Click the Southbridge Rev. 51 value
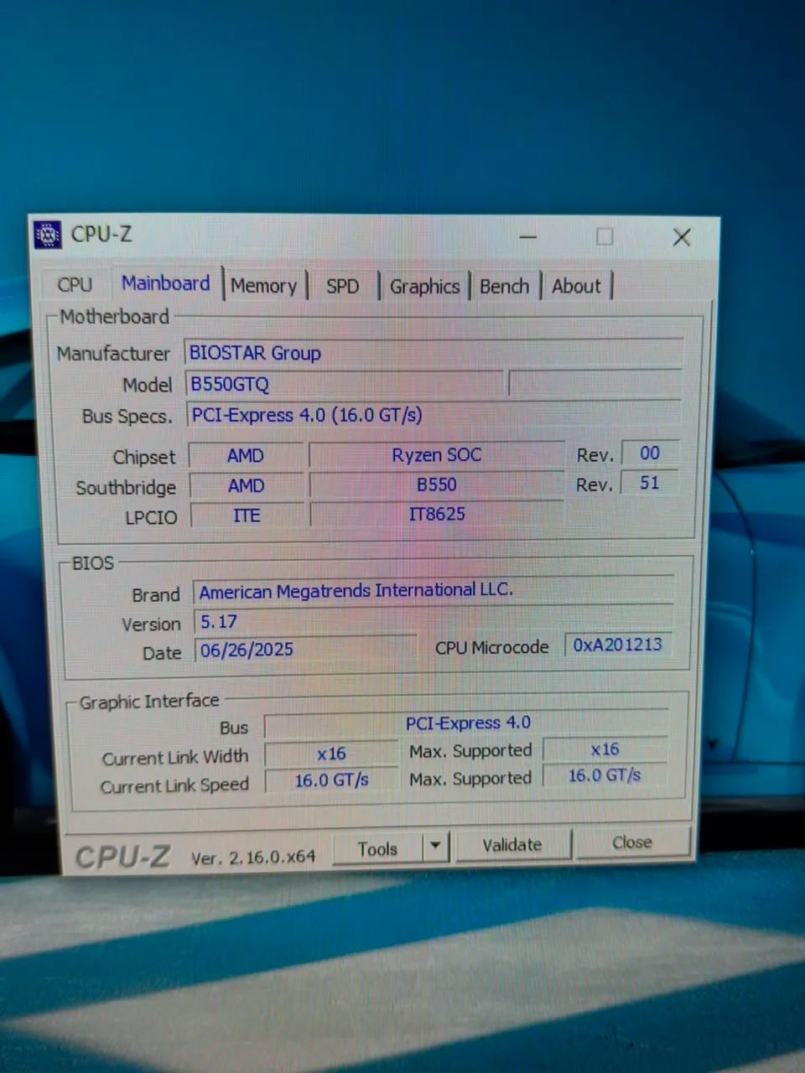This screenshot has width=805, height=1073. pyautogui.click(x=650, y=483)
